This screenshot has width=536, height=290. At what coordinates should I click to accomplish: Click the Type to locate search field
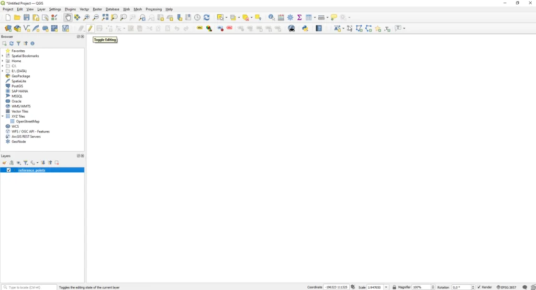point(29,287)
